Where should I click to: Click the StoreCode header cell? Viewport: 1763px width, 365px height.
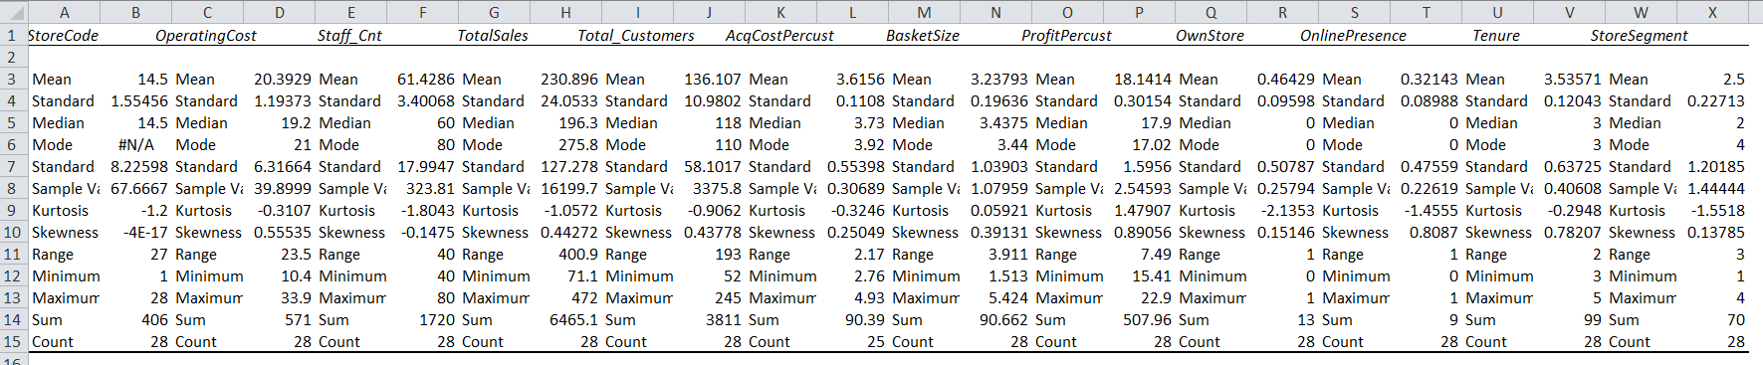point(63,35)
